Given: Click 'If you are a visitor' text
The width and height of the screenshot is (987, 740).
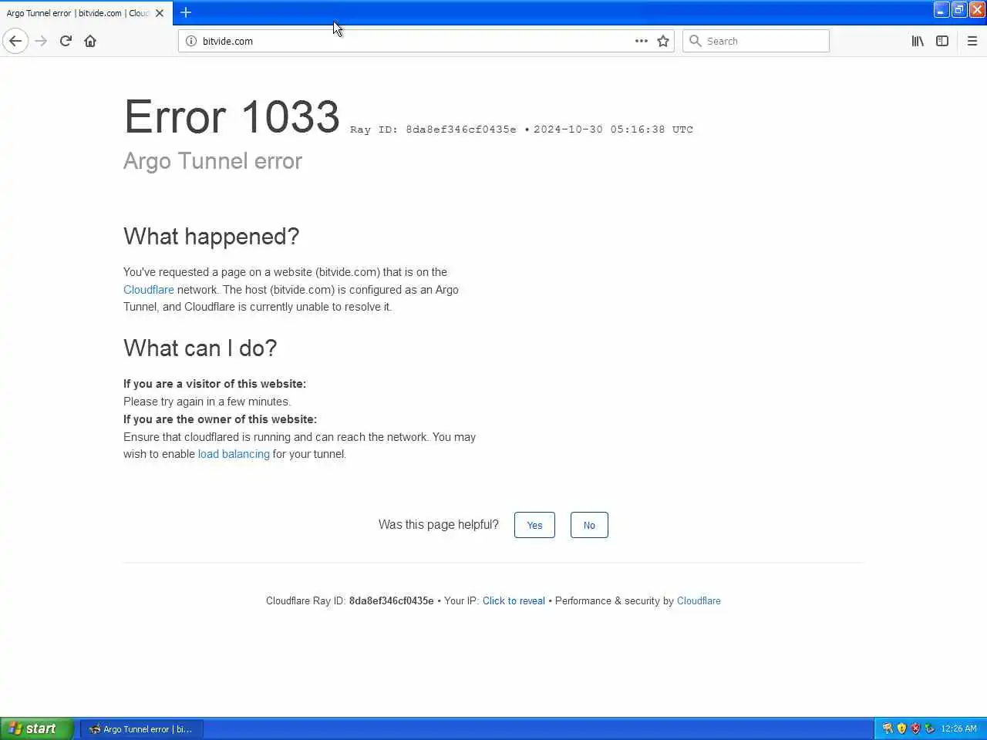Looking at the screenshot, I should click(x=214, y=384).
